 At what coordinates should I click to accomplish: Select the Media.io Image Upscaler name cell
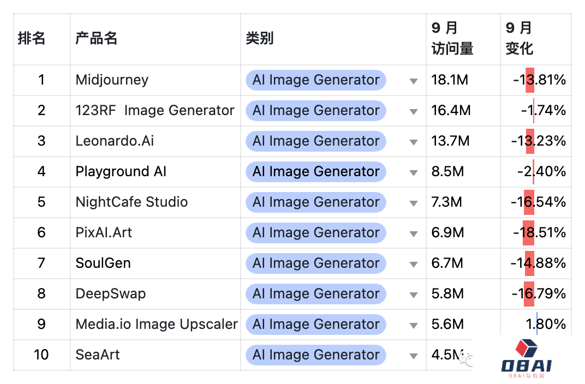156,325
